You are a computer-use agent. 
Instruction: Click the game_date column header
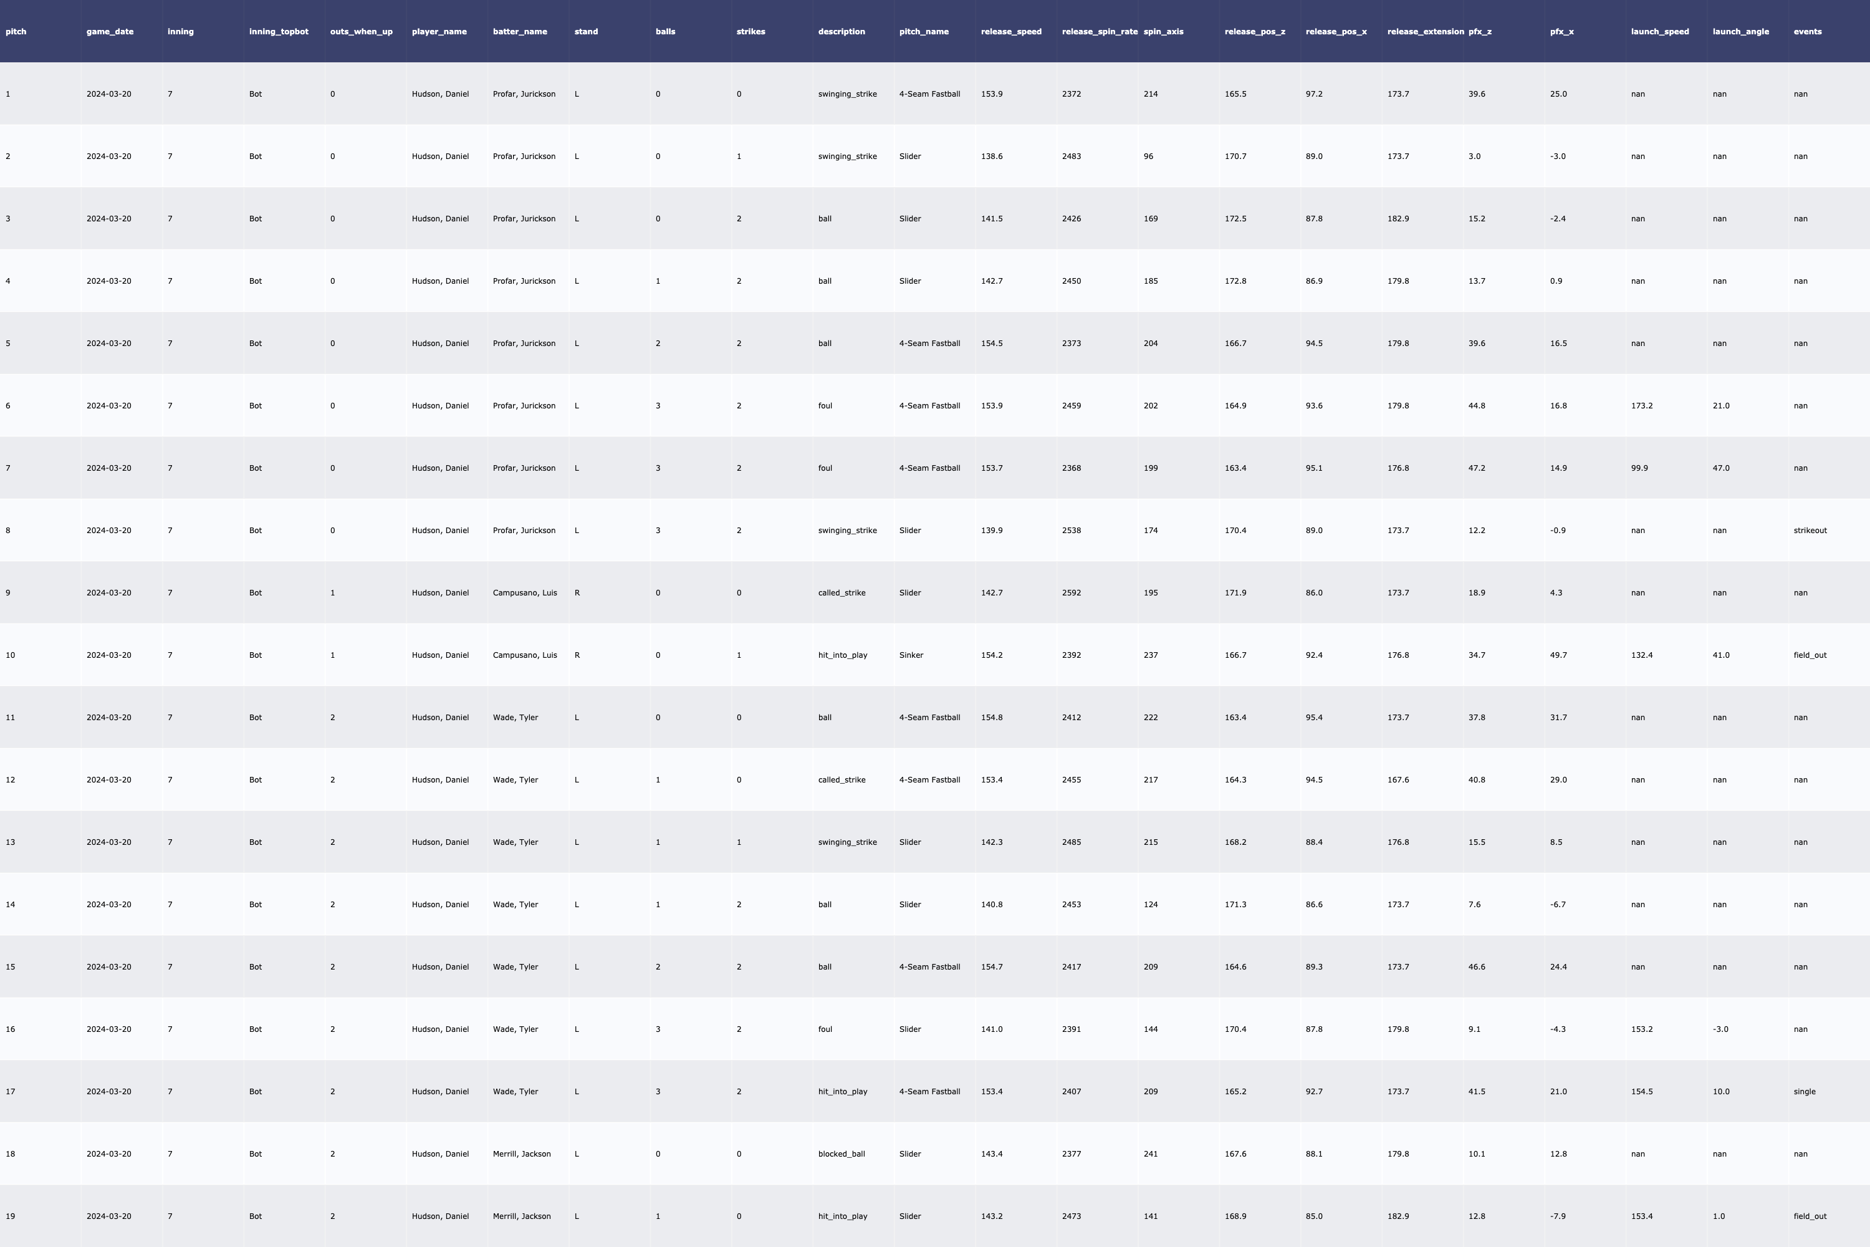110,32
